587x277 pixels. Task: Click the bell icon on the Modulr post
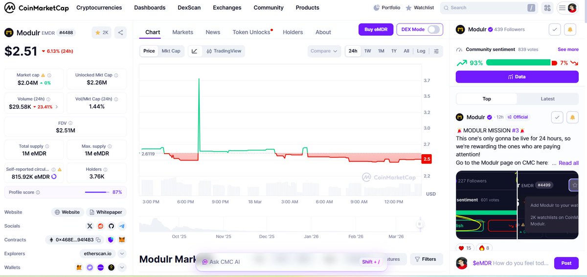click(x=573, y=117)
